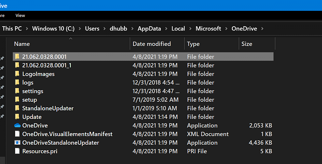Go to This PC in breadcrumb
322x164 pixels.
point(12,28)
